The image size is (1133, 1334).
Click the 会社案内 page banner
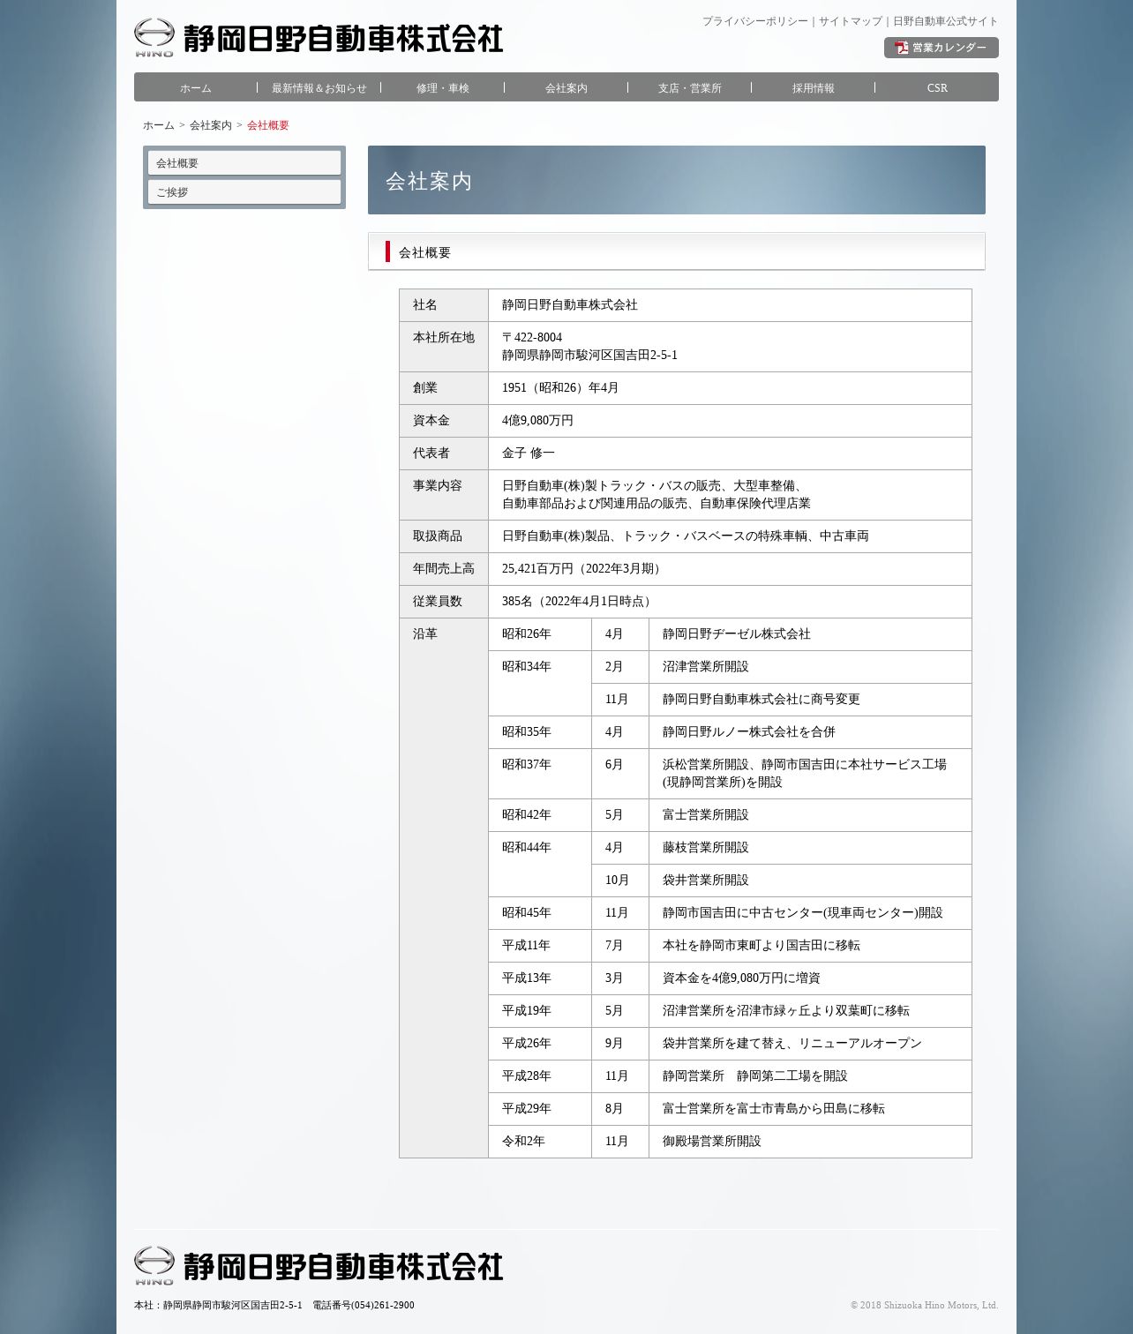click(x=677, y=180)
